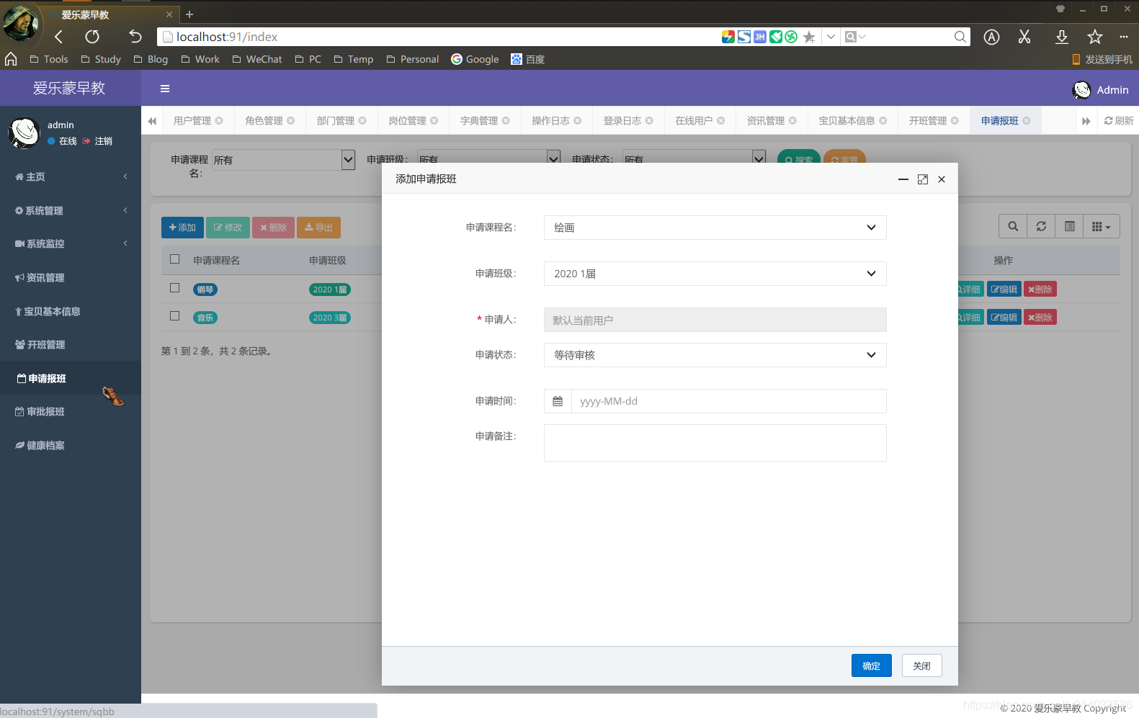Click 删除 button in 音乐 row
1139x718 pixels.
[x=1040, y=317]
